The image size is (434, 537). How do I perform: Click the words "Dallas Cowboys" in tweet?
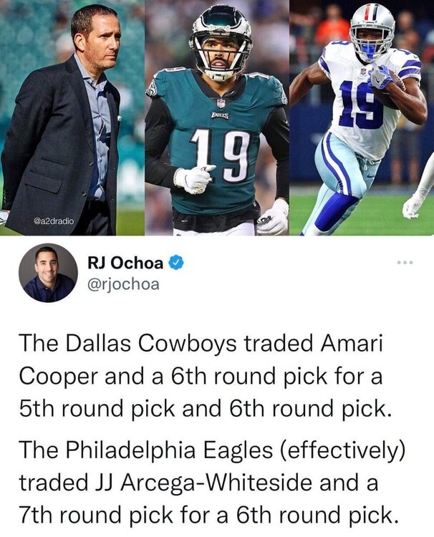[x=150, y=344]
